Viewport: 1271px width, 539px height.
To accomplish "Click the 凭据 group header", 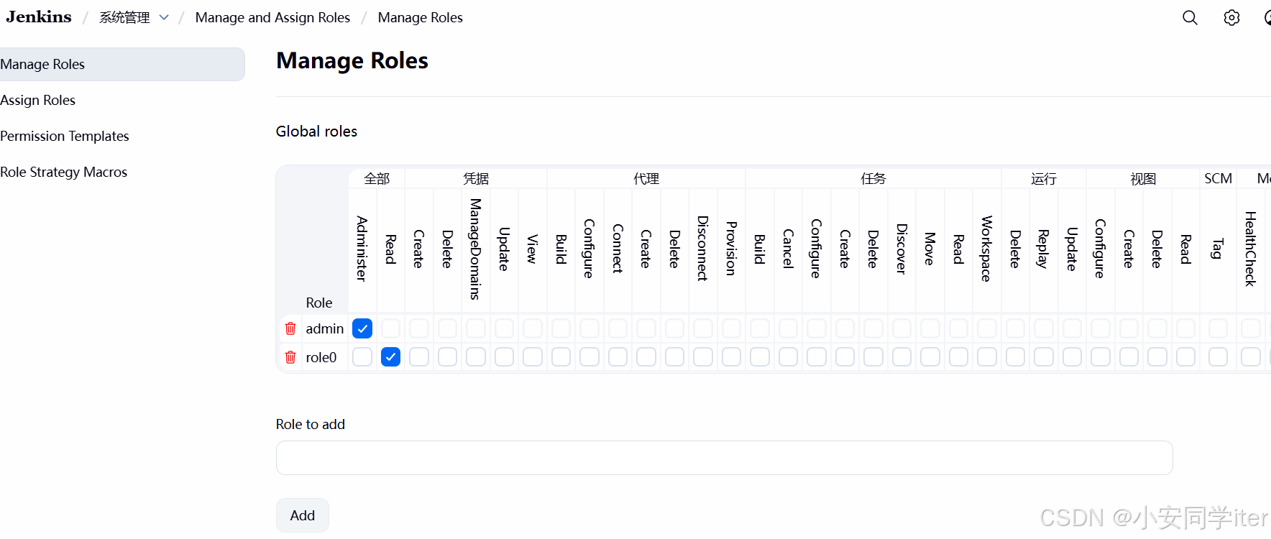I will 476,178.
